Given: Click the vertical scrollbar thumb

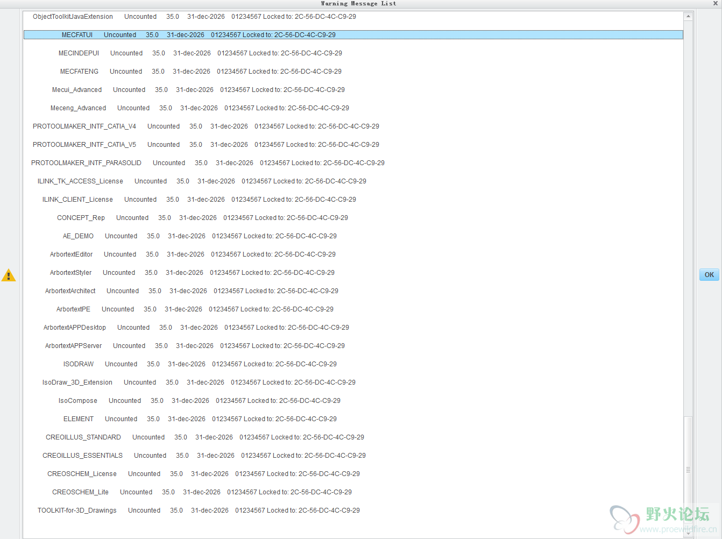Looking at the screenshot, I should [x=688, y=470].
